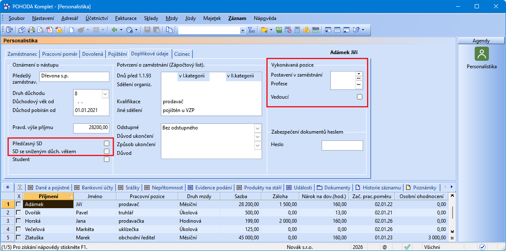The image size is (506, 251).
Task: Open the Bankovní účty table tab
Action: click(x=95, y=187)
